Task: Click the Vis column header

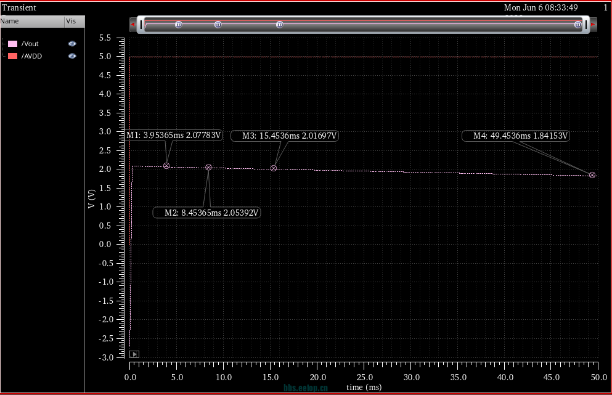Action: [71, 21]
